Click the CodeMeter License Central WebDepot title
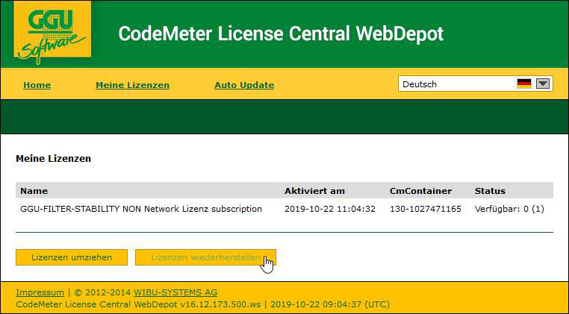This screenshot has height=314, width=569. pos(281,34)
